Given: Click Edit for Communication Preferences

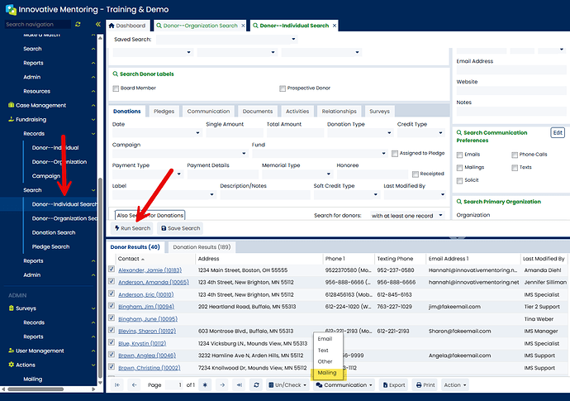Looking at the screenshot, I should click(x=558, y=133).
